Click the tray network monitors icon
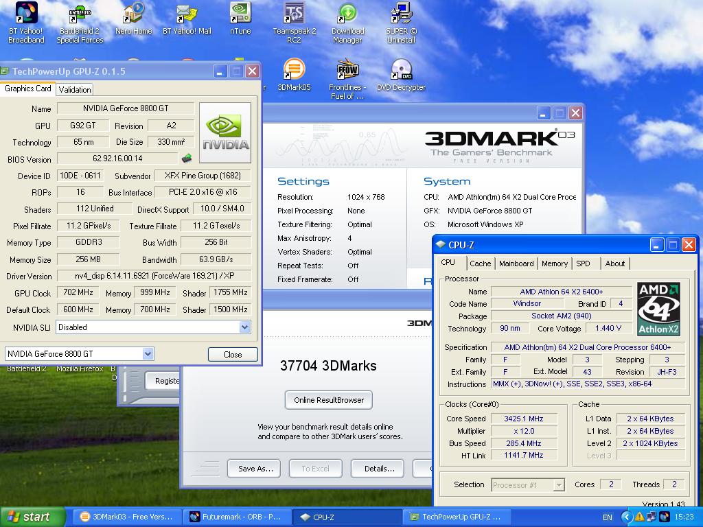Viewport: 703px width, 527px height. [652, 517]
